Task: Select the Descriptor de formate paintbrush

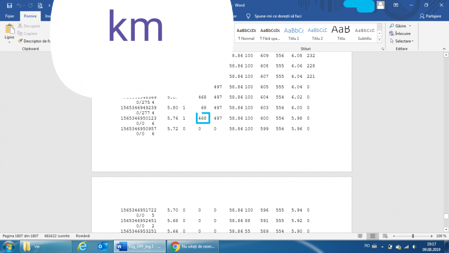Action: tap(20, 41)
